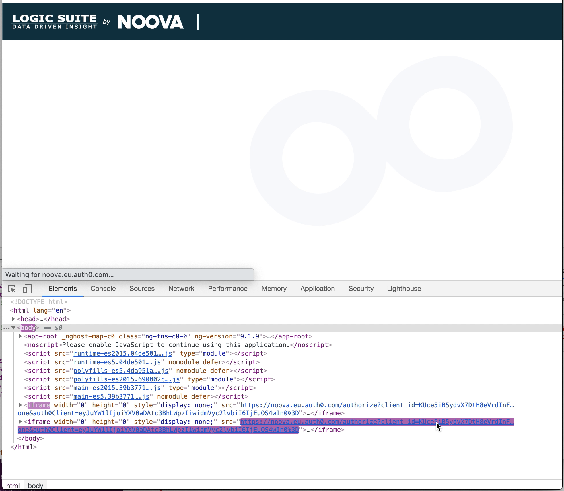Viewport: 564px width, 491px height.
Task: Expand the app-root element node
Action: 20,336
